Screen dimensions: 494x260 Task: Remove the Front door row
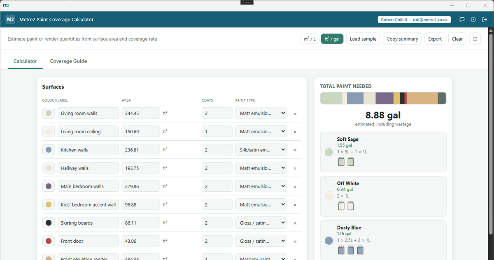pos(295,241)
